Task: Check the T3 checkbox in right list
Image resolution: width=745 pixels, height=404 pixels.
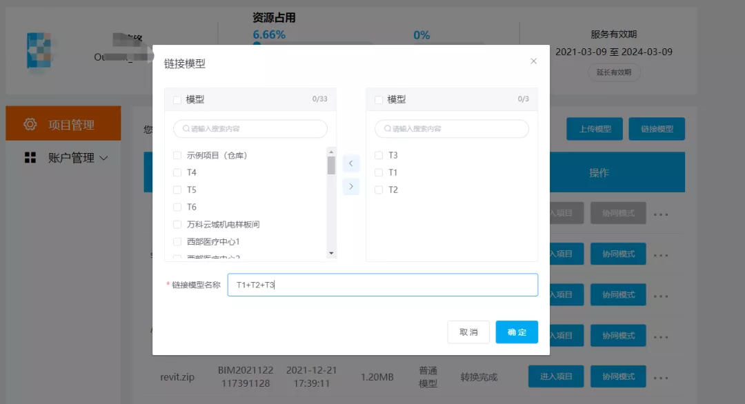Action: 379,155
